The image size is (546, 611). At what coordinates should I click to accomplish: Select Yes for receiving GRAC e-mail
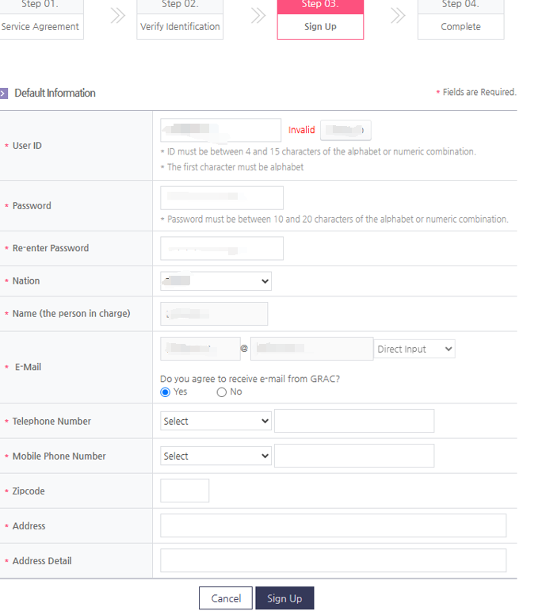coord(166,392)
